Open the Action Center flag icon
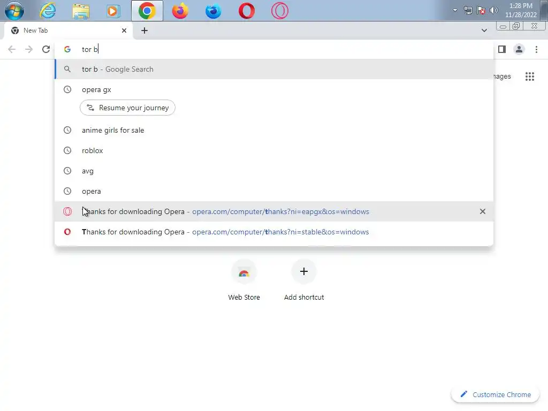 point(481,10)
